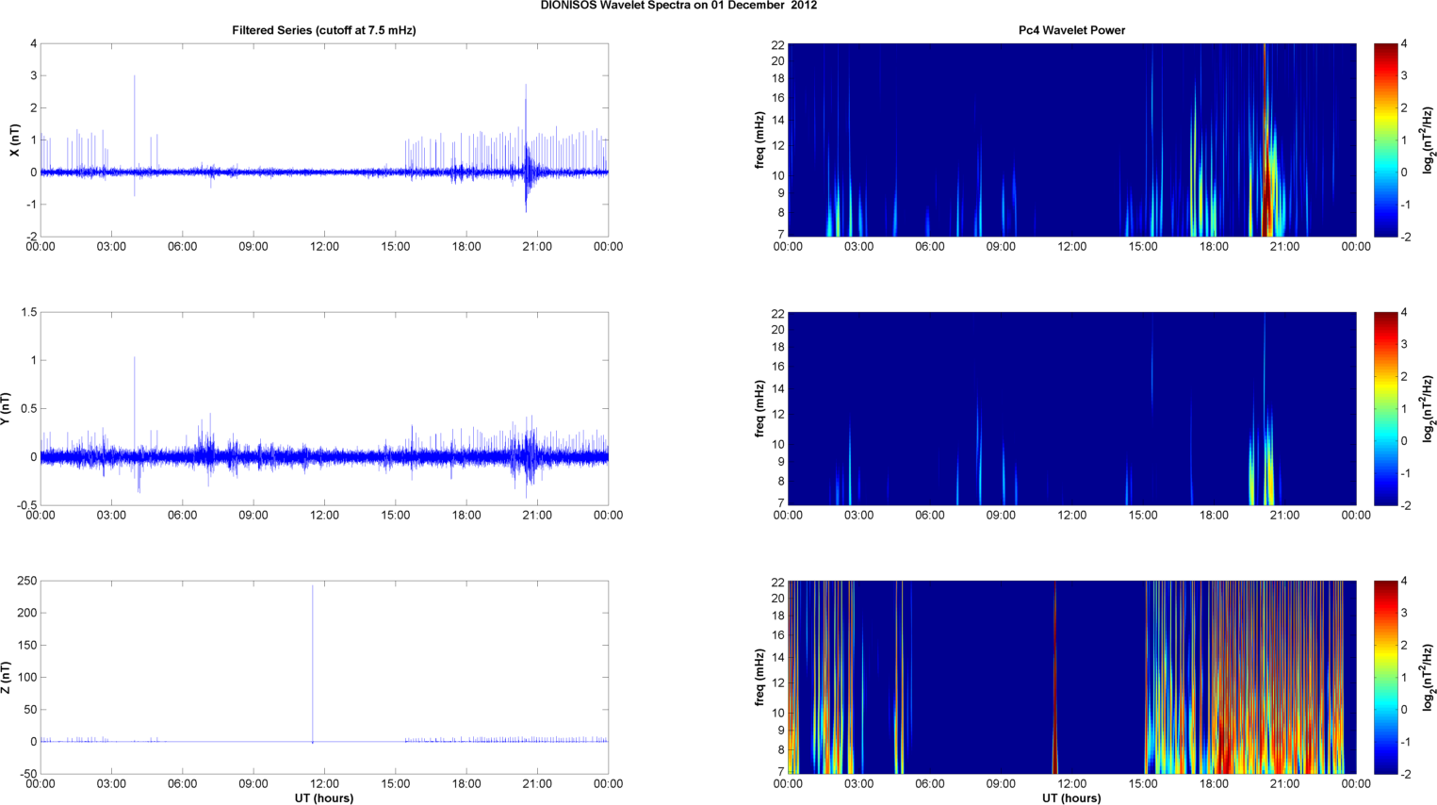Select the Y (nT) axis label
This screenshot has height=805, width=1437.
(x=6, y=409)
